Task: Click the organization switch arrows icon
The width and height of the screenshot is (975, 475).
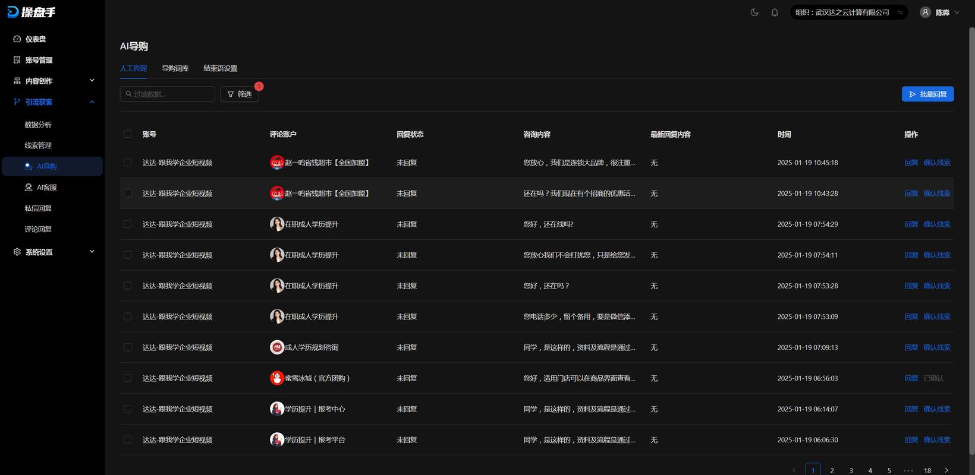Action: 900,12
